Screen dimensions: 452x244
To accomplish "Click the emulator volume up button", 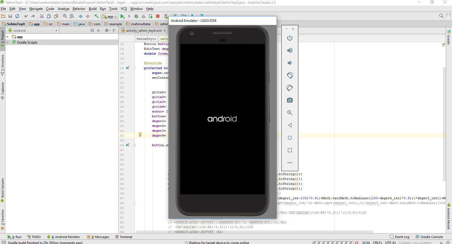I will click(x=290, y=50).
